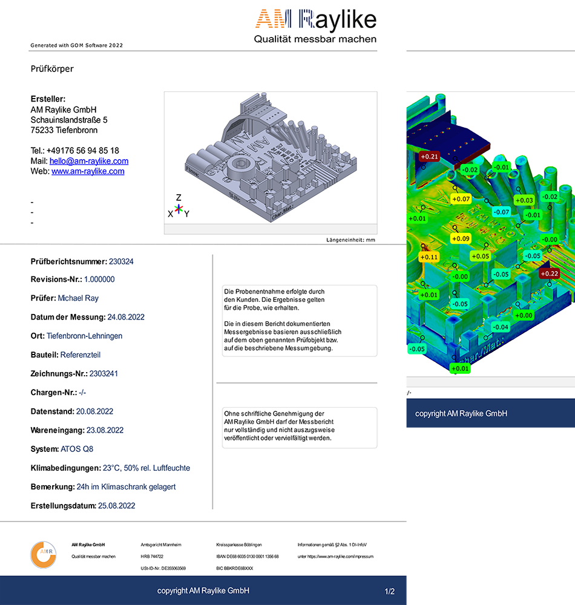Click the Ort value Tiefenbronn-Lehningen
Screen dimensions: 575x605
click(84, 336)
